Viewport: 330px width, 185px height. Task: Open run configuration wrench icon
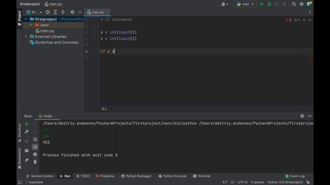click(x=27, y=132)
